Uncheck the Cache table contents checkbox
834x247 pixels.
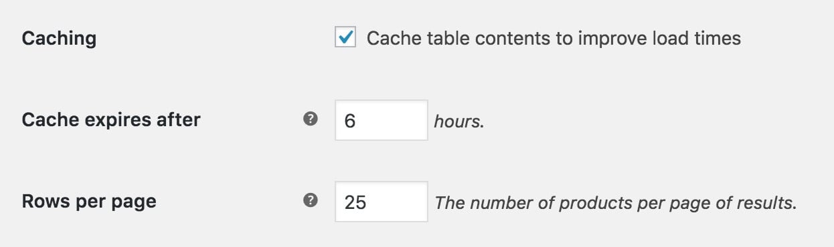click(345, 38)
